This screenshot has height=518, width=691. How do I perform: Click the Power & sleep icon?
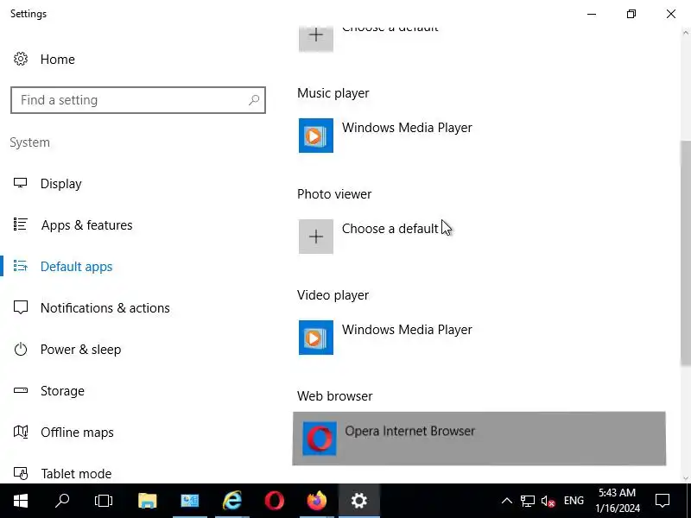20,349
